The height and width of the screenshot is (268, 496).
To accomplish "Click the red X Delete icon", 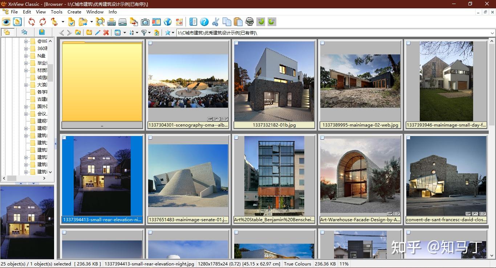I will [106, 33].
